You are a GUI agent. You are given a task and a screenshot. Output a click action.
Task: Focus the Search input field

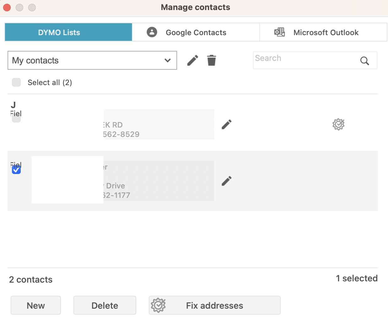tap(304, 60)
